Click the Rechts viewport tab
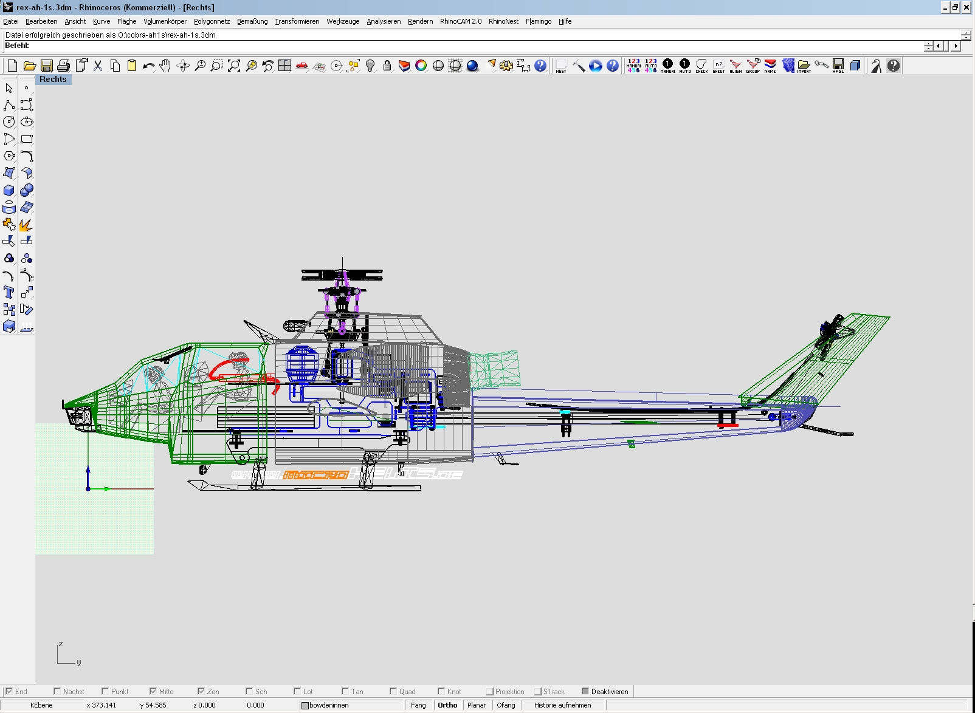The height and width of the screenshot is (713, 975). (x=53, y=80)
